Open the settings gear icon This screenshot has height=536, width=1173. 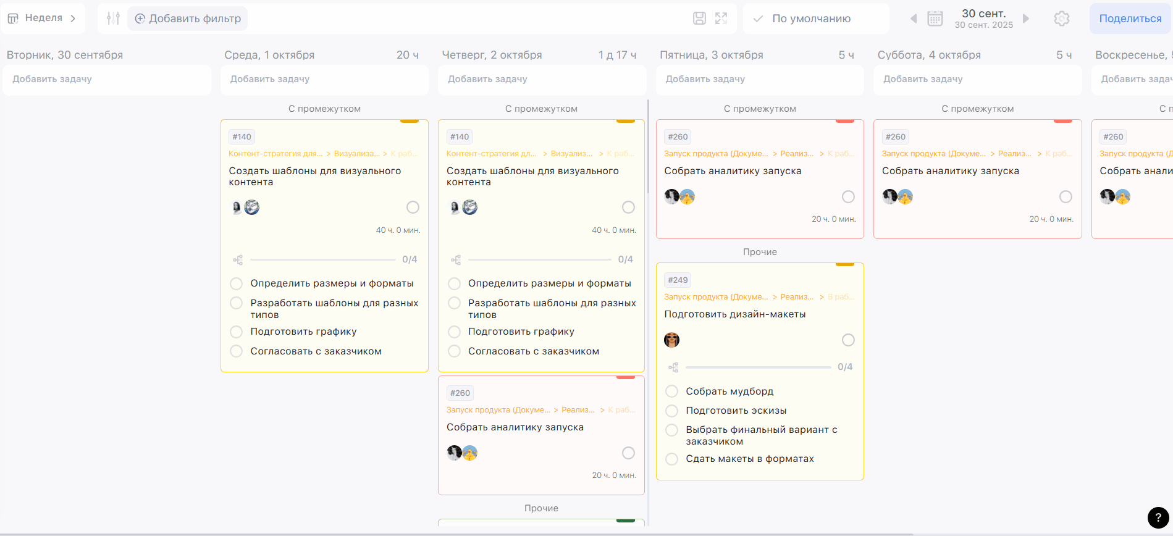[x=1061, y=19]
